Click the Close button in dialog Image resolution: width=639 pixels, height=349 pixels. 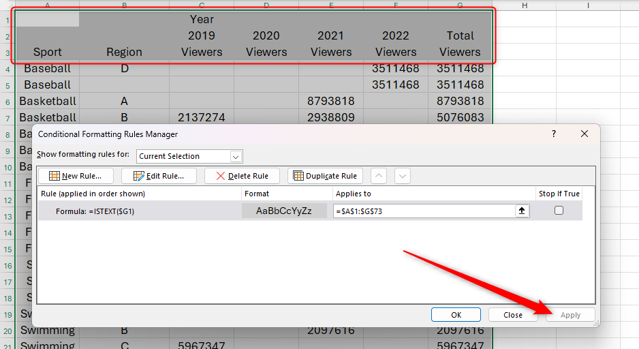coord(513,315)
